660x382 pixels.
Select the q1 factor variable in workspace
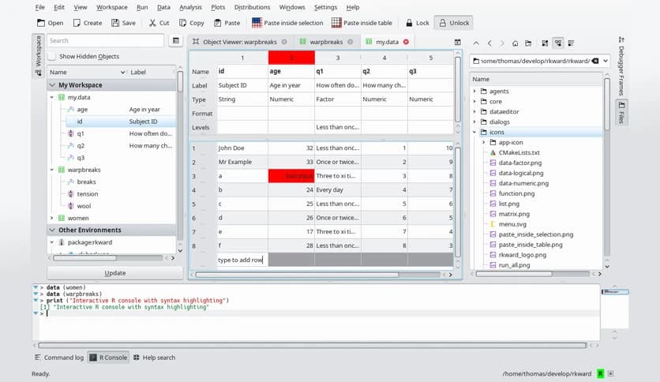[x=81, y=133]
